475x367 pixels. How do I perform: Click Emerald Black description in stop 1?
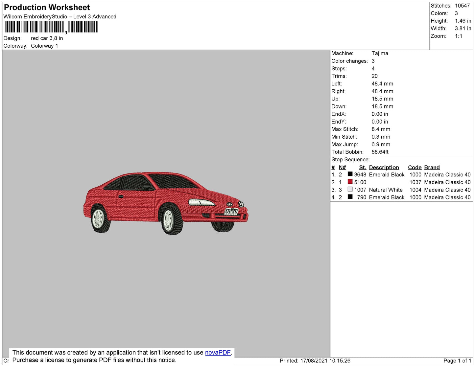(387, 175)
